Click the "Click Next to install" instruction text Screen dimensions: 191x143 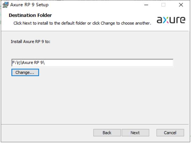coord(82,23)
